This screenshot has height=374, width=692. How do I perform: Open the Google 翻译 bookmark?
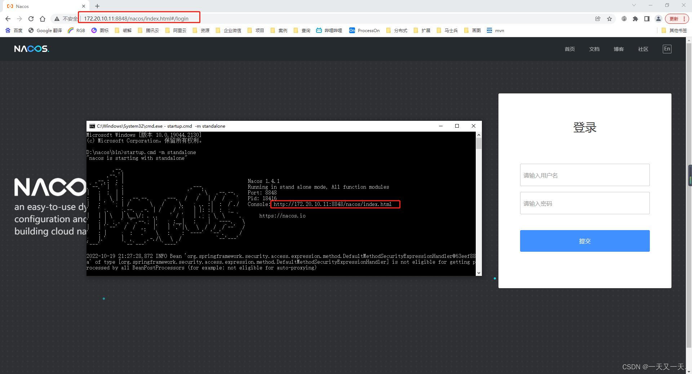pos(45,30)
